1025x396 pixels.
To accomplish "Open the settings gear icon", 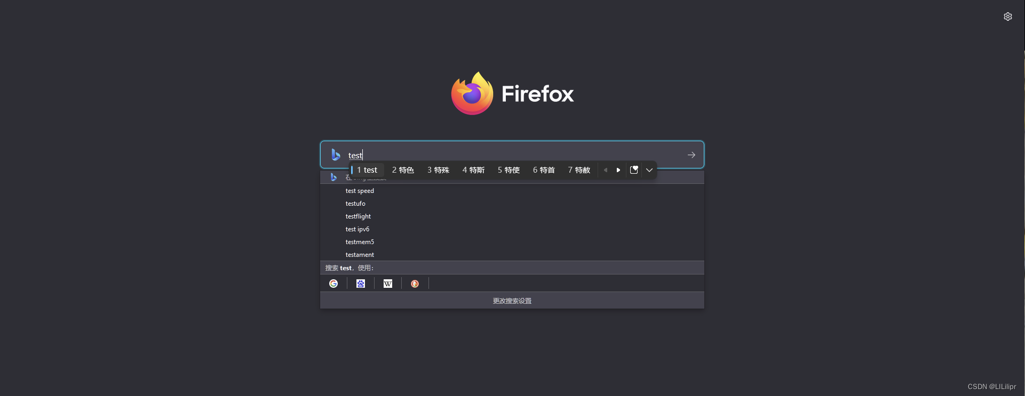I will [x=1007, y=17].
